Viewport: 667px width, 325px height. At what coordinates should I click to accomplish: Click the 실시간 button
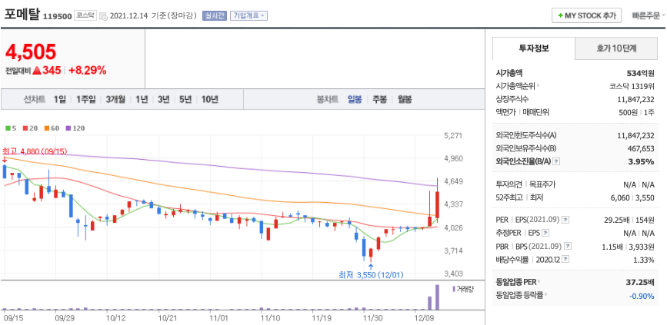click(x=215, y=16)
